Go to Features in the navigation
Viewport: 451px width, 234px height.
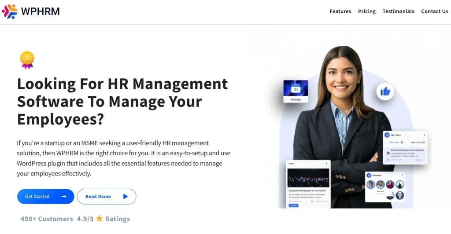click(340, 11)
